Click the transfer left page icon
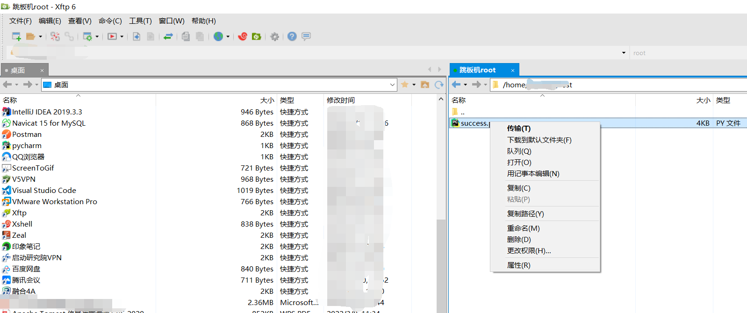The height and width of the screenshot is (313, 747). pos(136,36)
